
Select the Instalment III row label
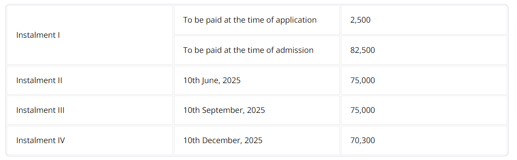click(x=90, y=110)
